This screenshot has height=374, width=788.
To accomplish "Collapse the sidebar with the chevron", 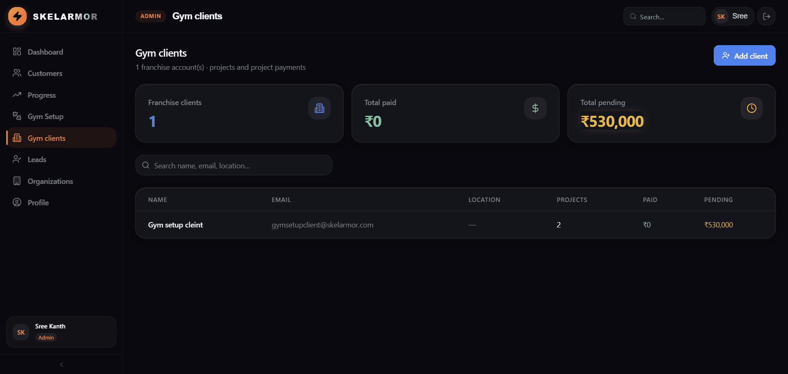I will [x=62, y=364].
